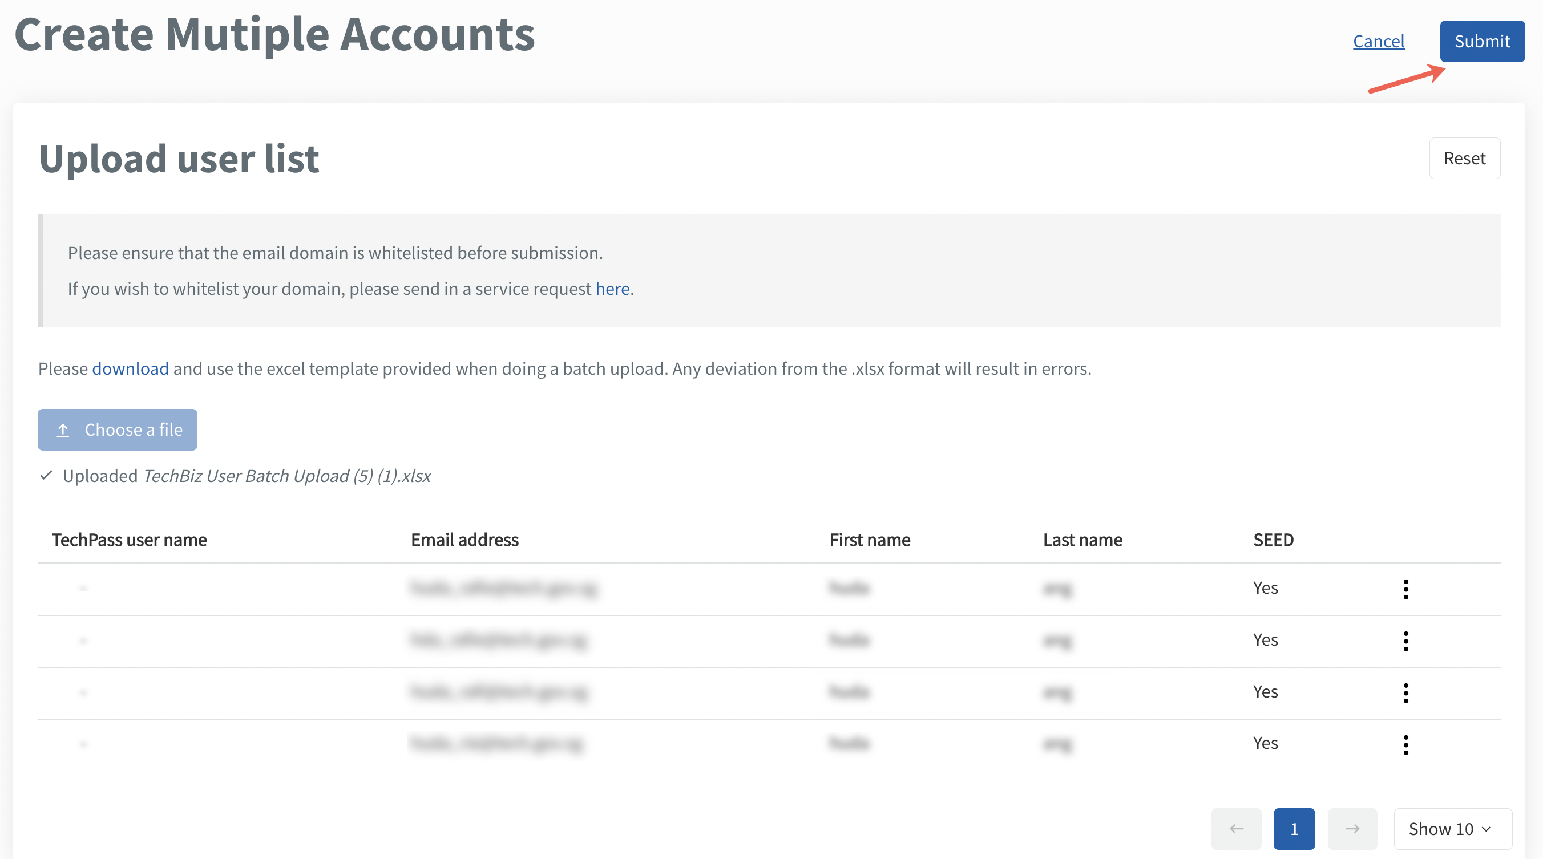This screenshot has width=1543, height=859.
Task: Open kebab menu for first user row
Action: point(1405,589)
